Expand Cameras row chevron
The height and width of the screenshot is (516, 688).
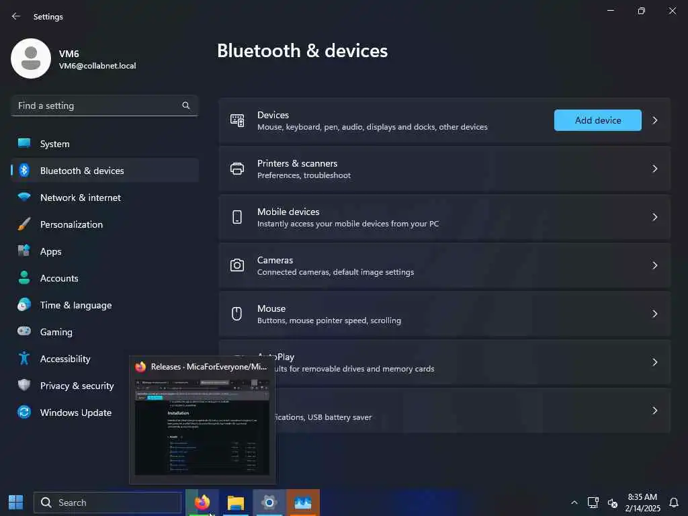[654, 265]
